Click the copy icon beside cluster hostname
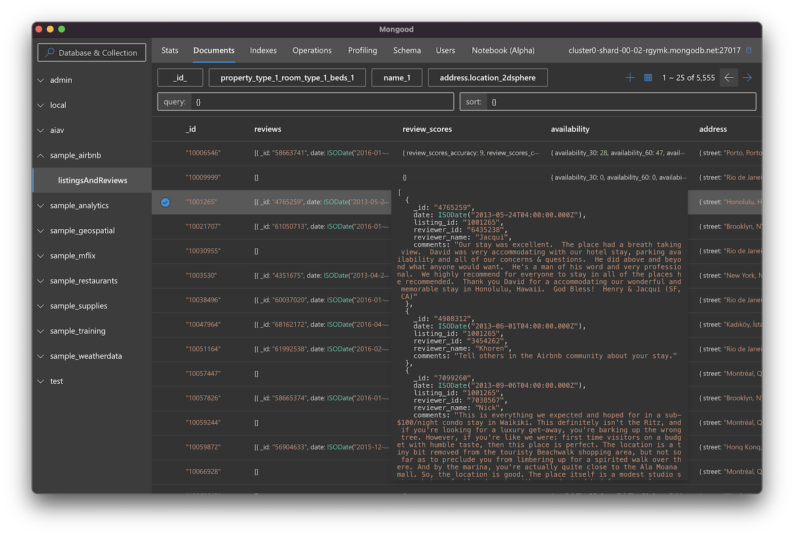This screenshot has height=536, width=794. (749, 50)
